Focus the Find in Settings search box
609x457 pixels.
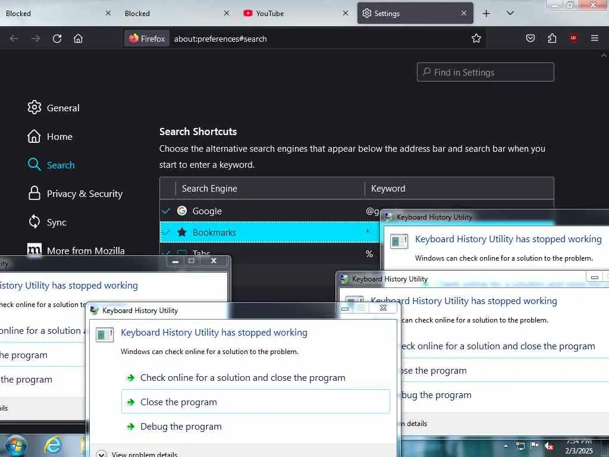[485, 72]
